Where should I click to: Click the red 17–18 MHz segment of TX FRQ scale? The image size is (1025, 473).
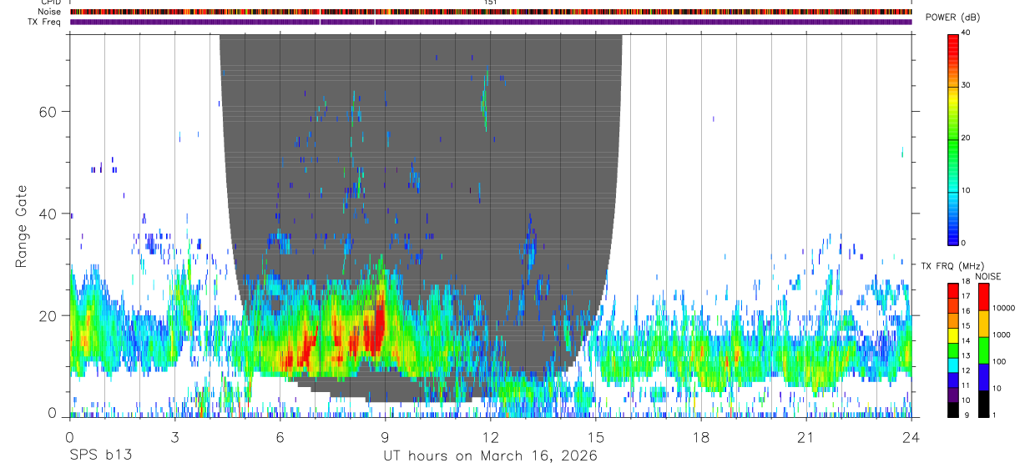(x=952, y=291)
